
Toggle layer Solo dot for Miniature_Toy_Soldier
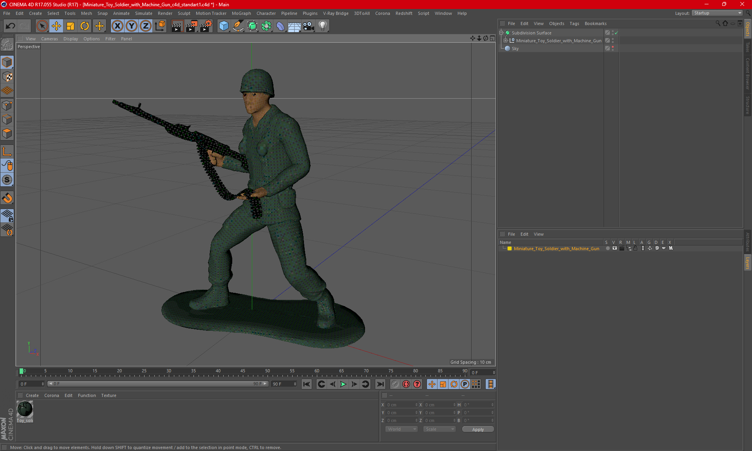607,248
